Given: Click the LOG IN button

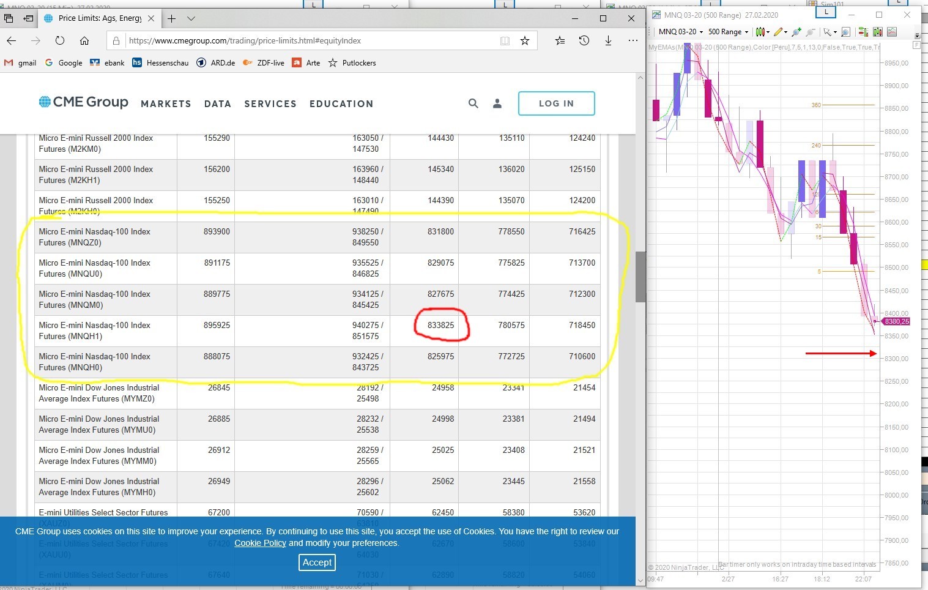Looking at the screenshot, I should (x=557, y=103).
